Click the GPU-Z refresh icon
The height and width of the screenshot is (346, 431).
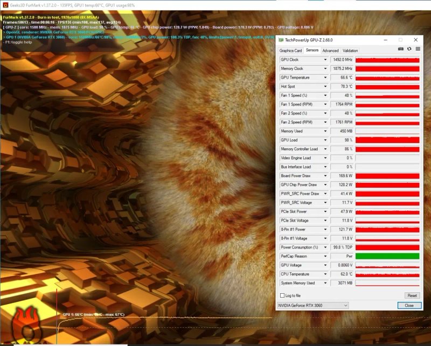[x=409, y=49]
